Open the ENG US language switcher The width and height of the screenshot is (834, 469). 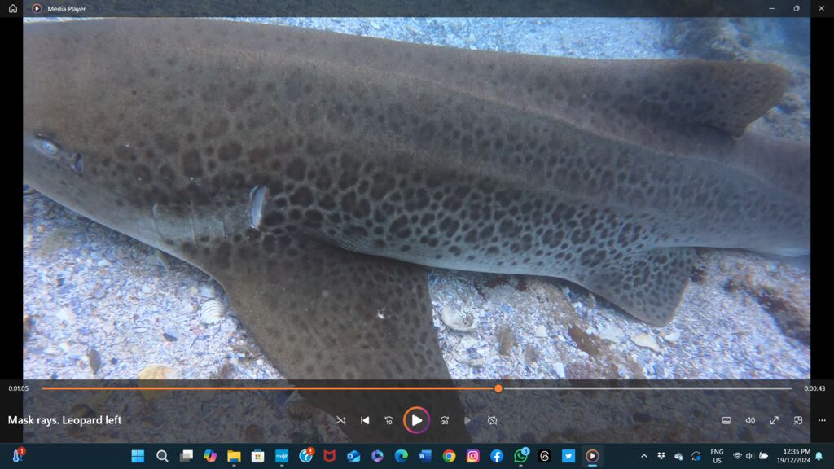coord(718,457)
